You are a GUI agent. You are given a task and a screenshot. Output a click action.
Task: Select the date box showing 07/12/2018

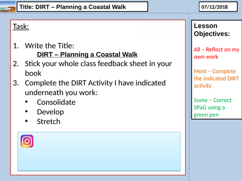[218, 7]
